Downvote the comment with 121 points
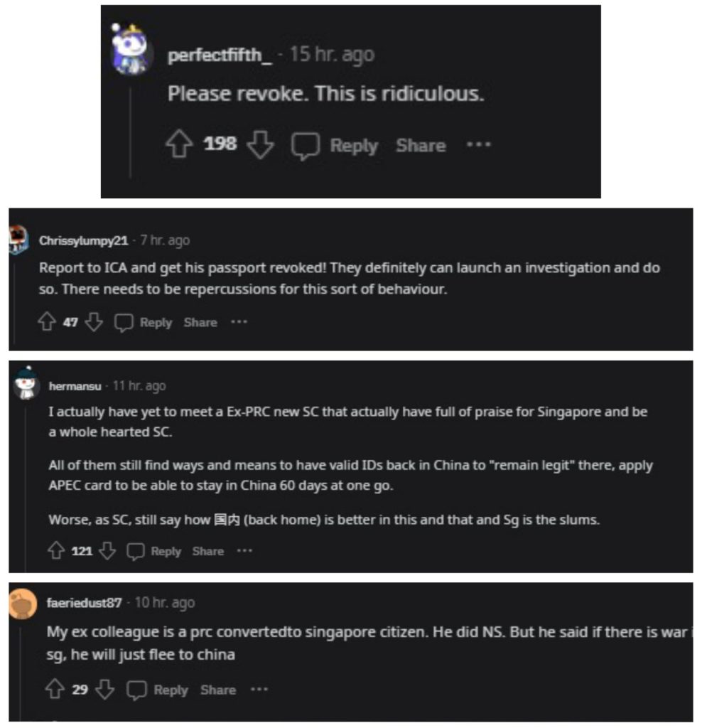 click(107, 551)
